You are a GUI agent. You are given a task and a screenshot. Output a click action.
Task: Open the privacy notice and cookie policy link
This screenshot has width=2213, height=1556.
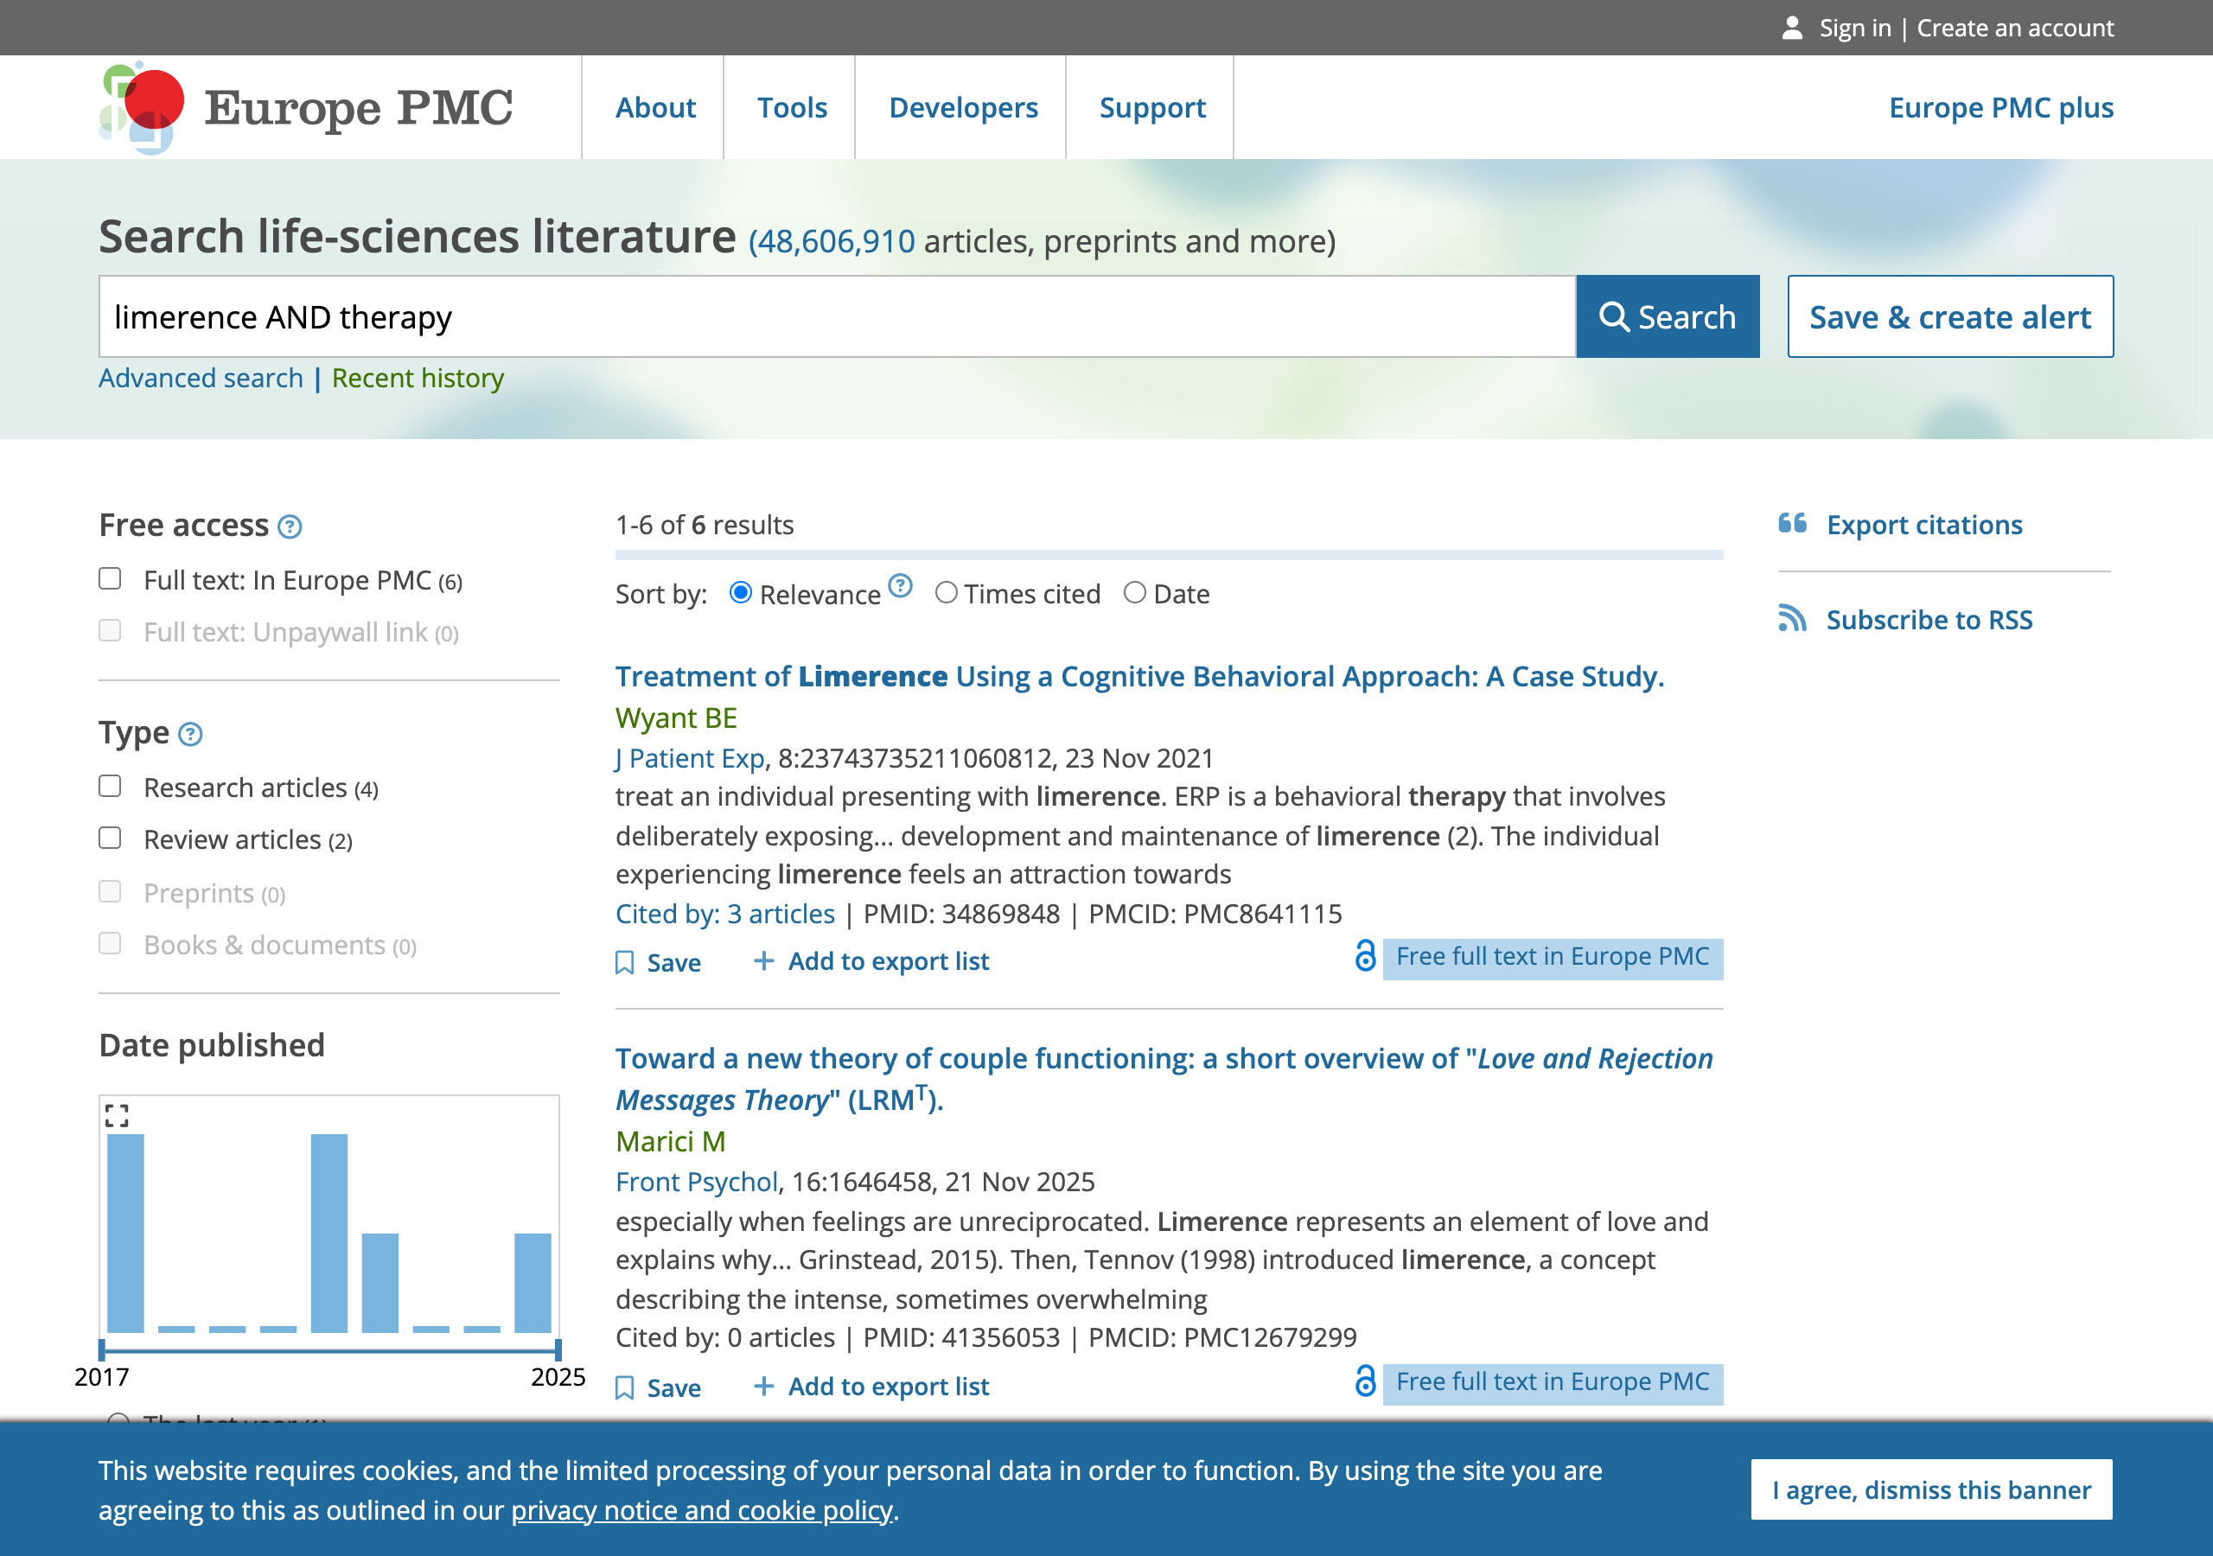(x=702, y=1509)
